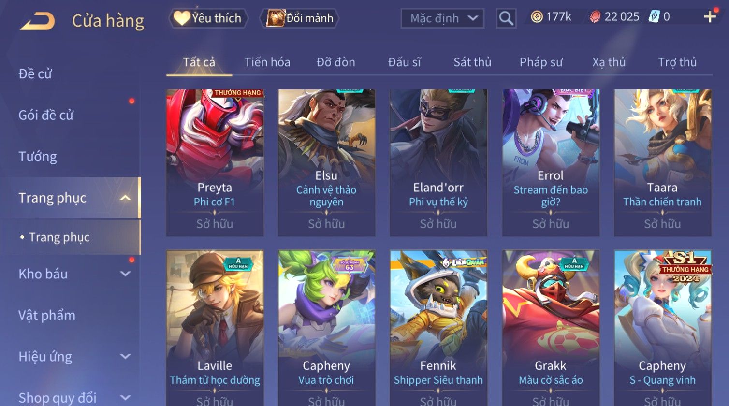Click the gold coin currency icon
This screenshot has height=406, width=729.
click(x=537, y=17)
